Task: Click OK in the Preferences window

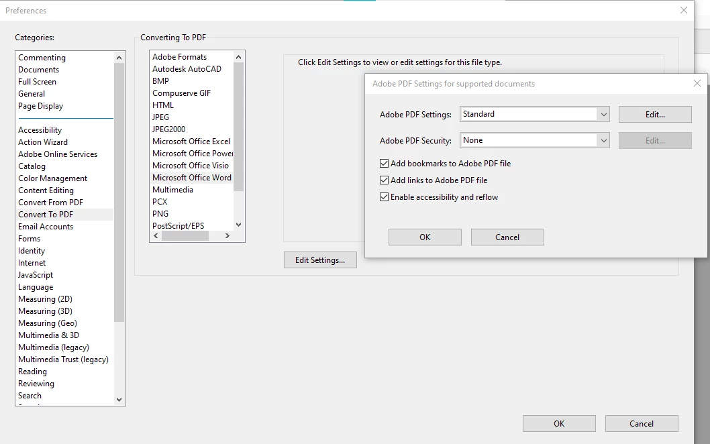Action: 559,424
